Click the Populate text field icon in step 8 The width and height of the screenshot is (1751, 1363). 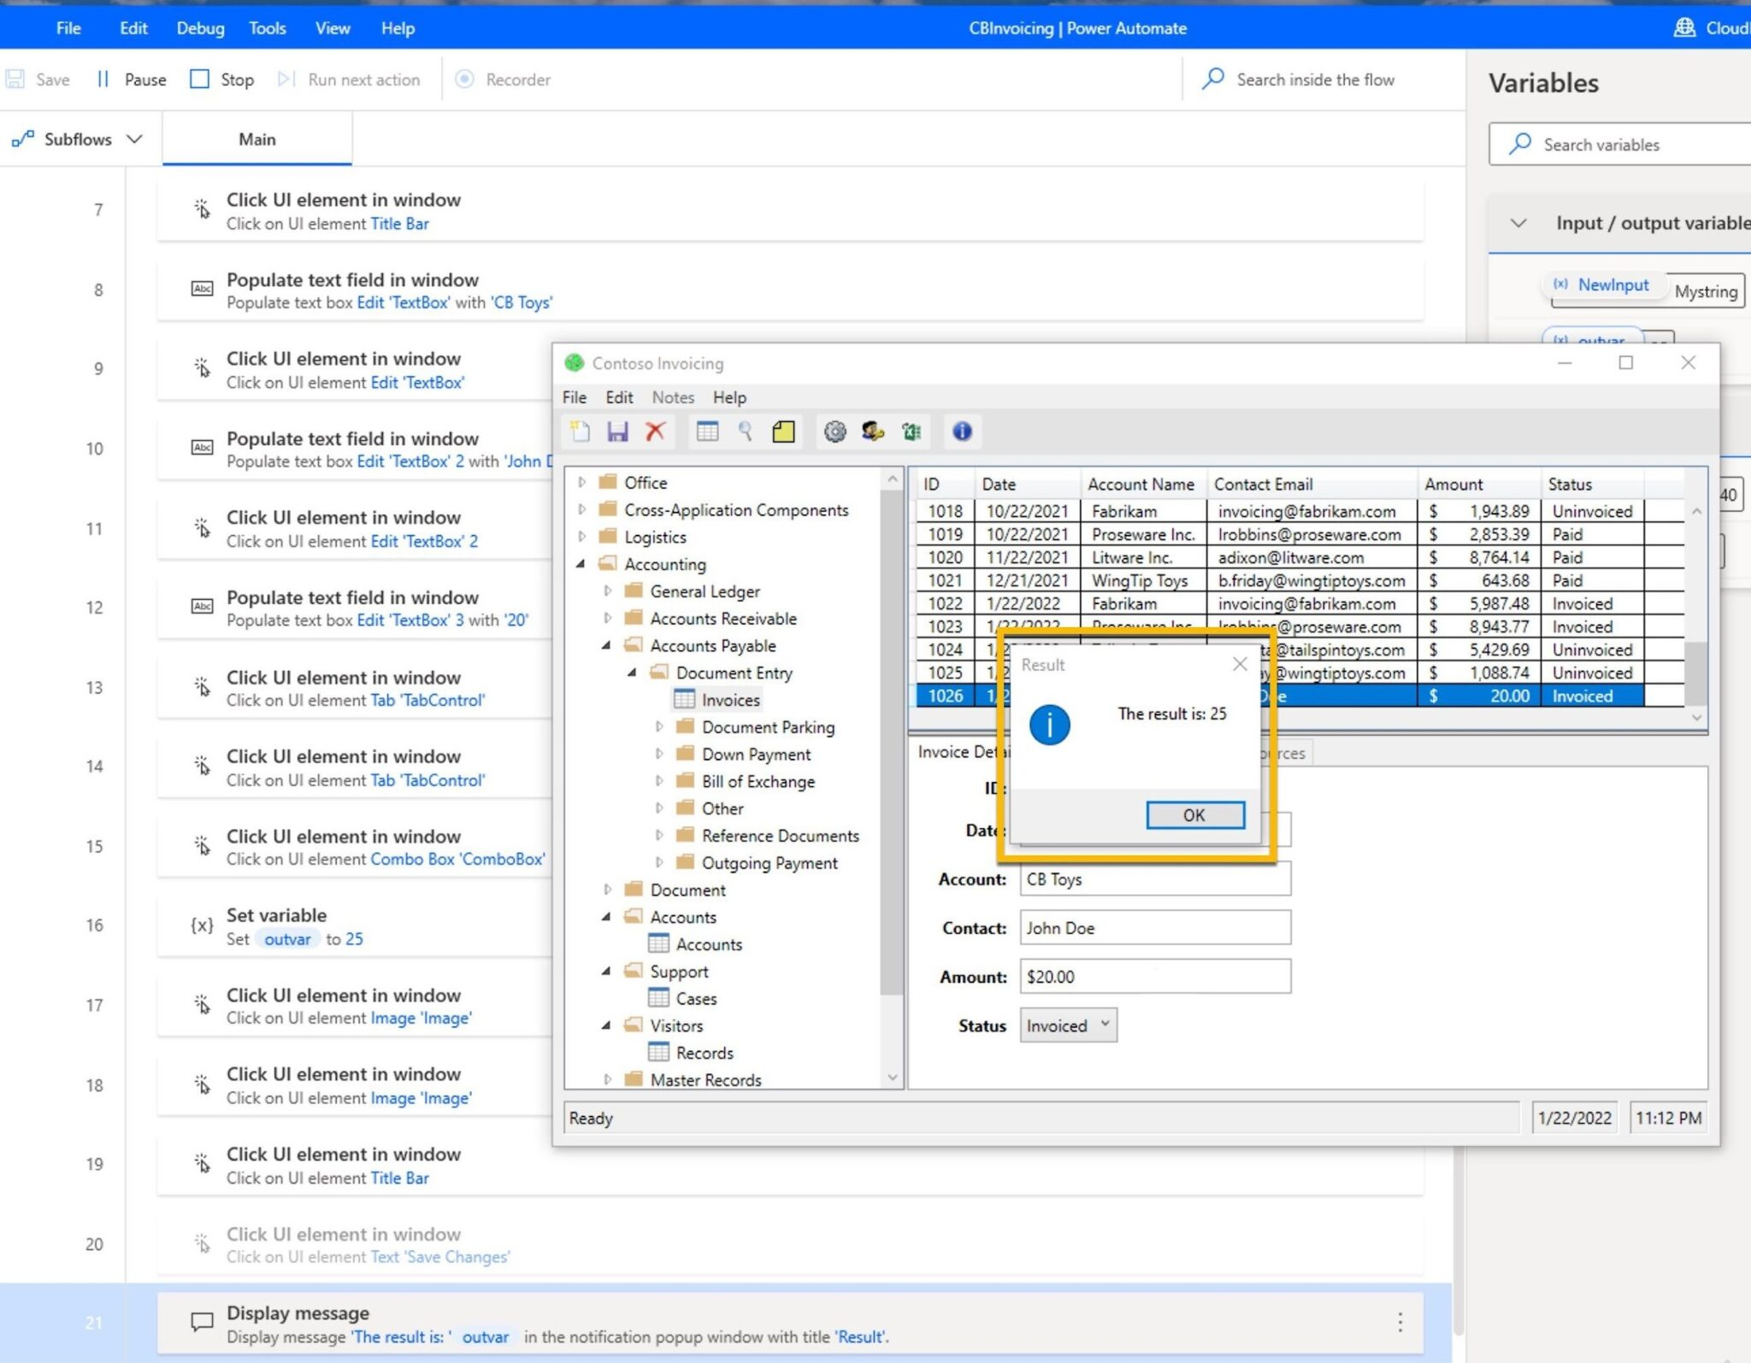202,289
